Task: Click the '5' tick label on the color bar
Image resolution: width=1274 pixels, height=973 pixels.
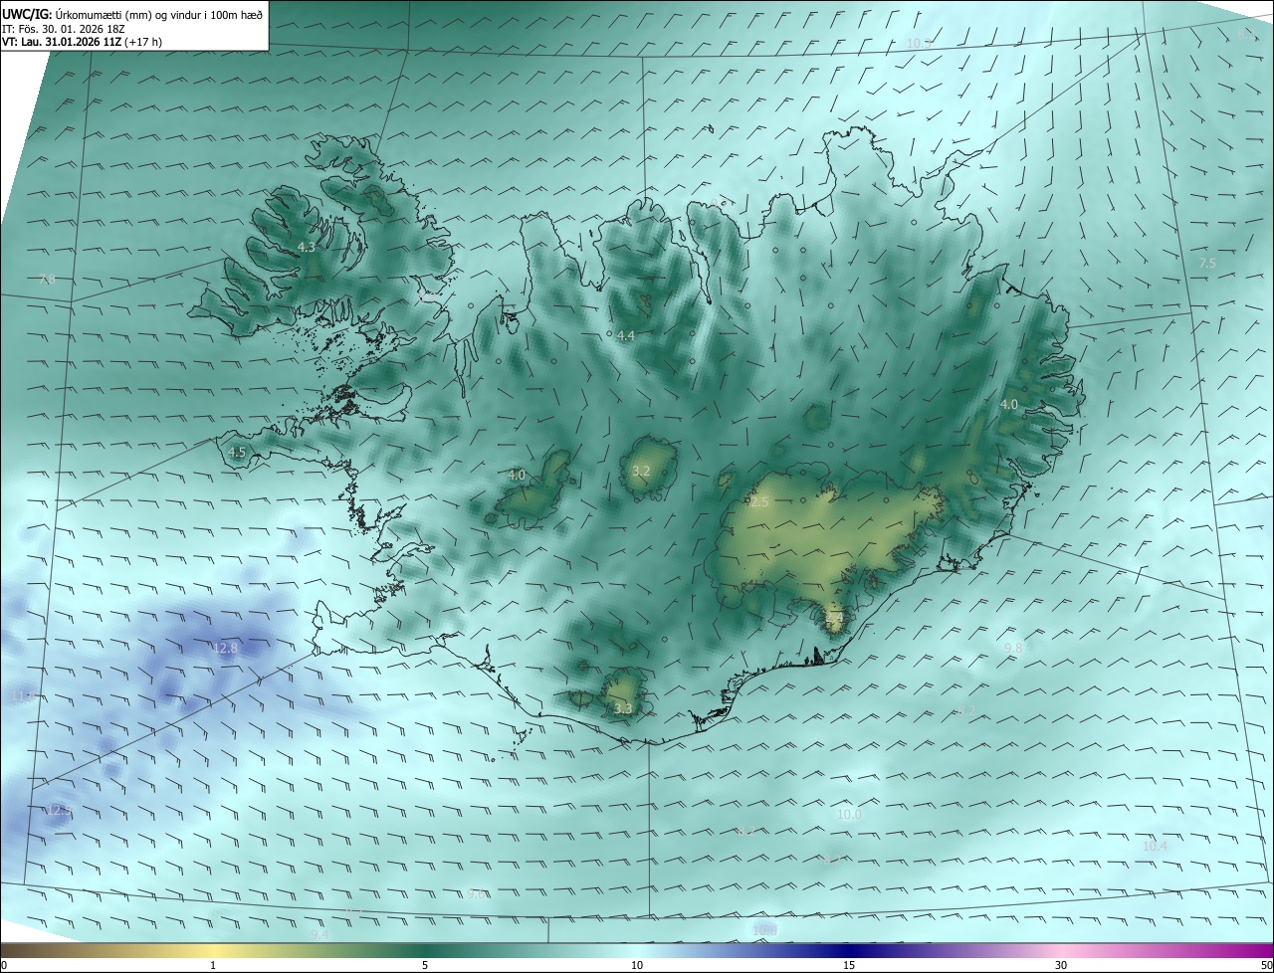Action: 425,965
